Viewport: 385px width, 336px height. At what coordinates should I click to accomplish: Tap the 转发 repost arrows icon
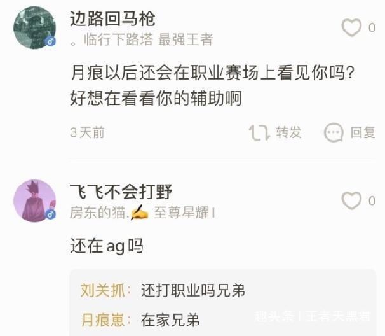(259, 132)
